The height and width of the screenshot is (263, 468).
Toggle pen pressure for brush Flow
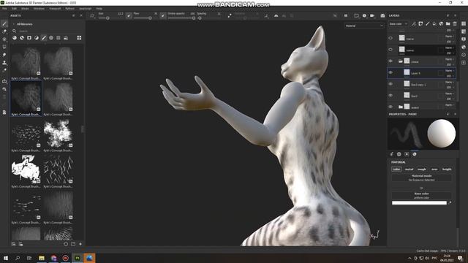pos(162,15)
